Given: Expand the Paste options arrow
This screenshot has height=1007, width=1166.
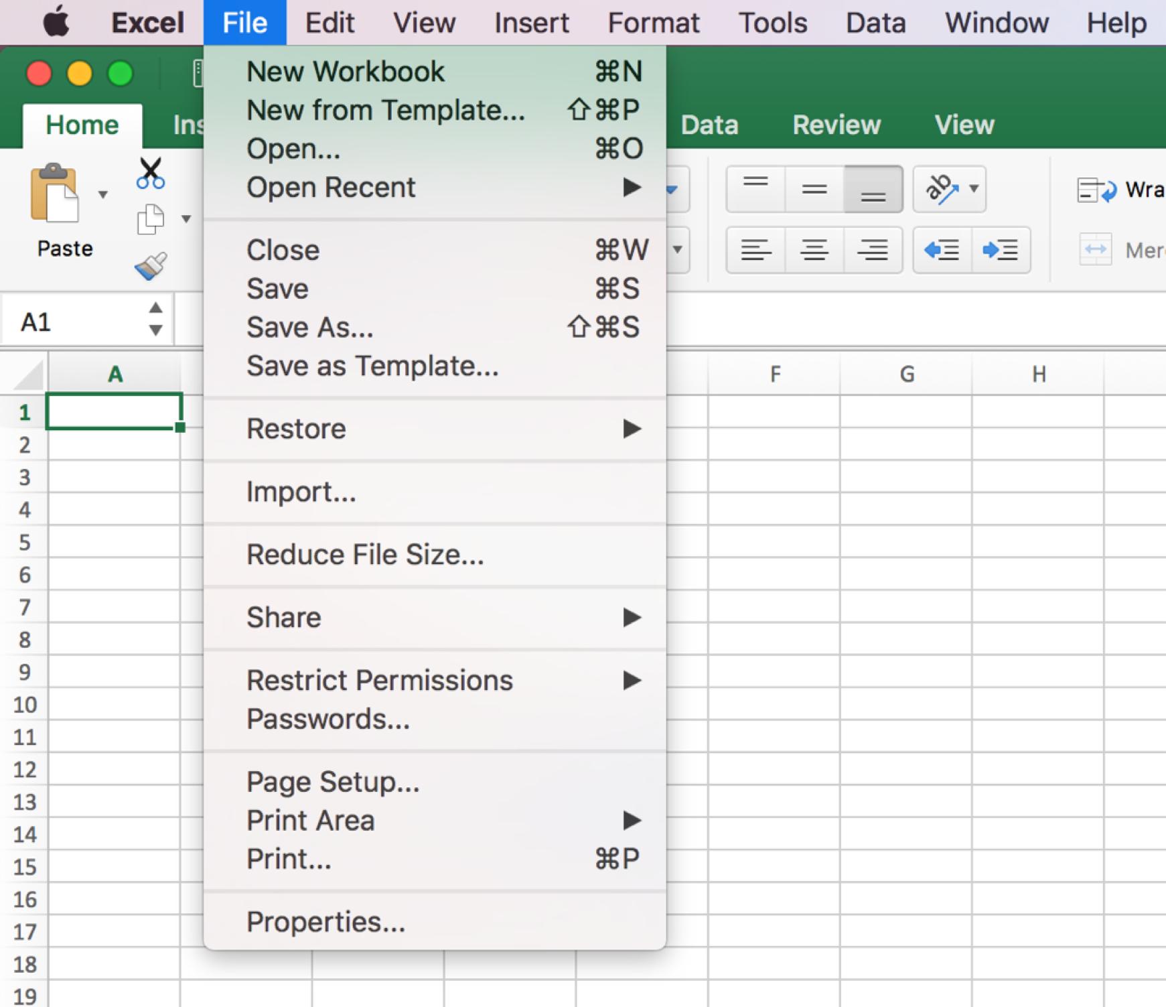Looking at the screenshot, I should pyautogui.click(x=103, y=194).
